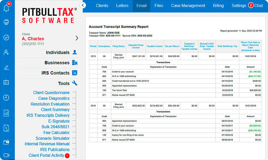The width and height of the screenshot is (268, 160).
Task: Select the IRS Contacts section
Action: click(x=55, y=73)
